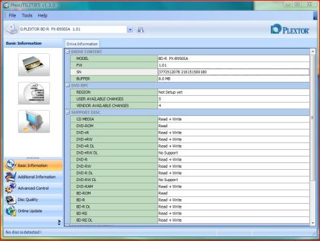This screenshot has width=320, height=241.
Task: Select the DVD+RW DL row label
Action: coord(114,152)
